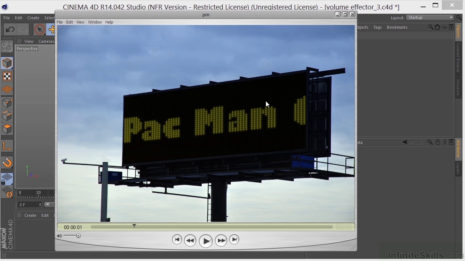Switch to Polygons mode
Viewport: 465px width, 261px height.
(x=7, y=129)
